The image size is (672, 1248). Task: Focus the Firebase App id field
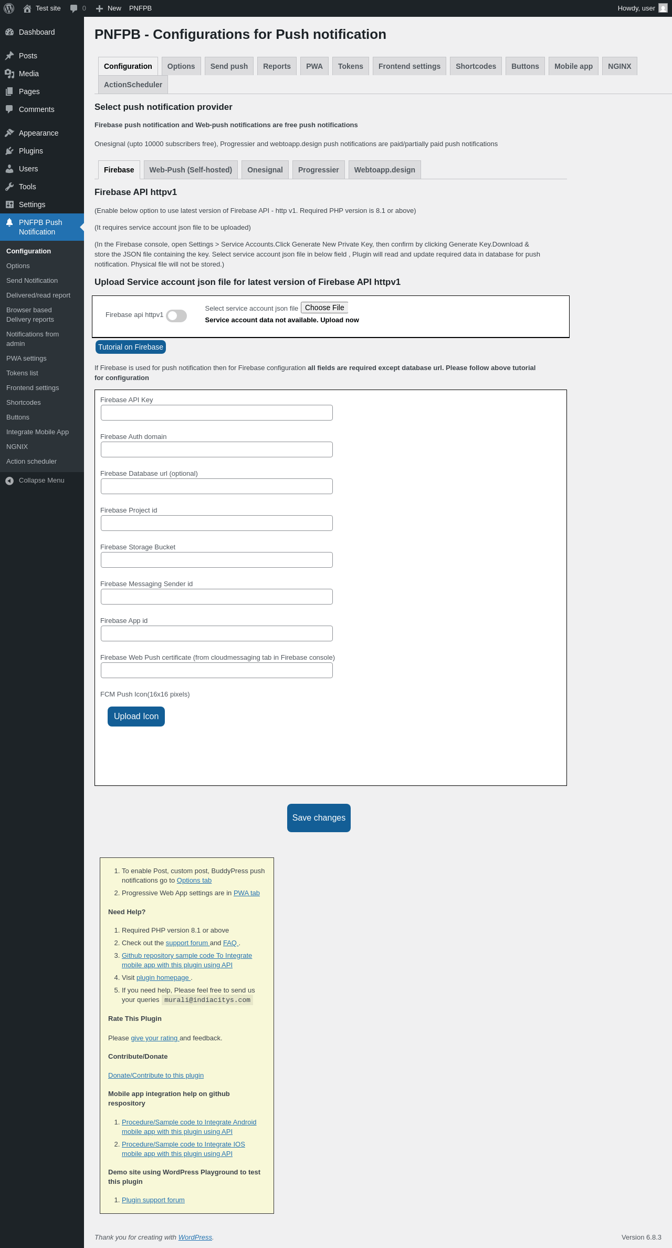coord(217,633)
